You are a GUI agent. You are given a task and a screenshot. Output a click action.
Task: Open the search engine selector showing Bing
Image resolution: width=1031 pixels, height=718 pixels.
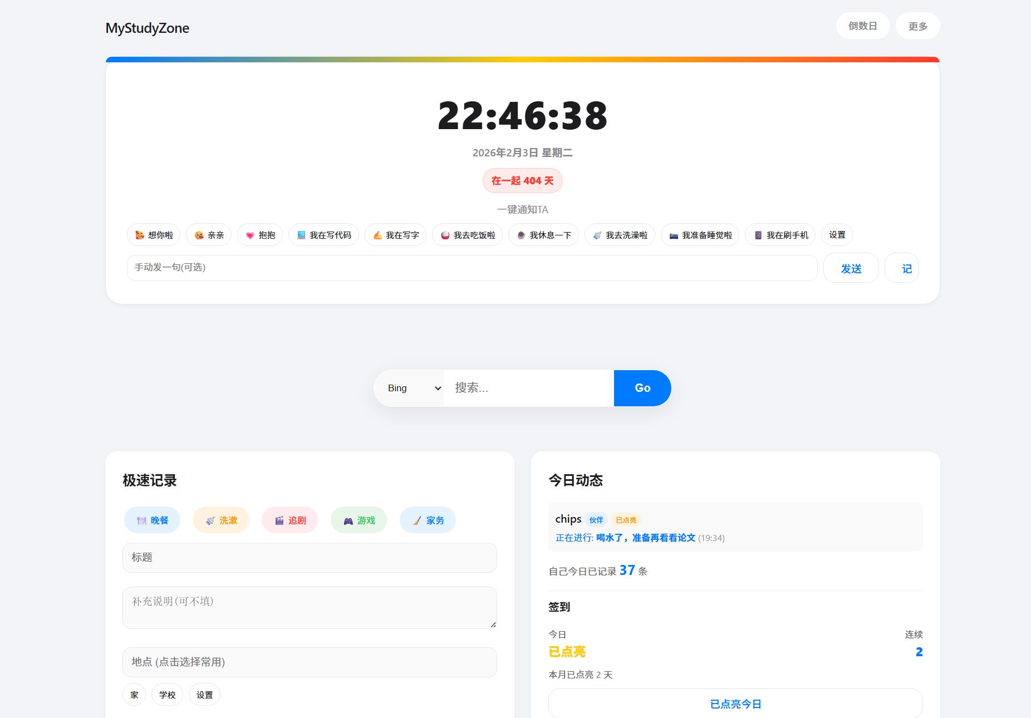click(410, 388)
